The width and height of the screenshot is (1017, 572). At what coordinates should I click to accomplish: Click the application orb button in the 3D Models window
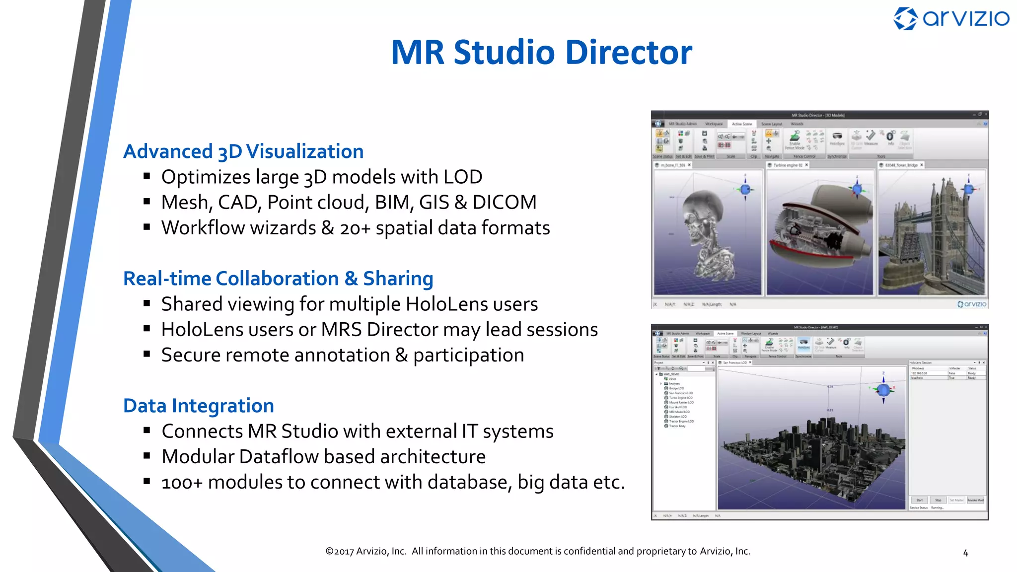(658, 124)
